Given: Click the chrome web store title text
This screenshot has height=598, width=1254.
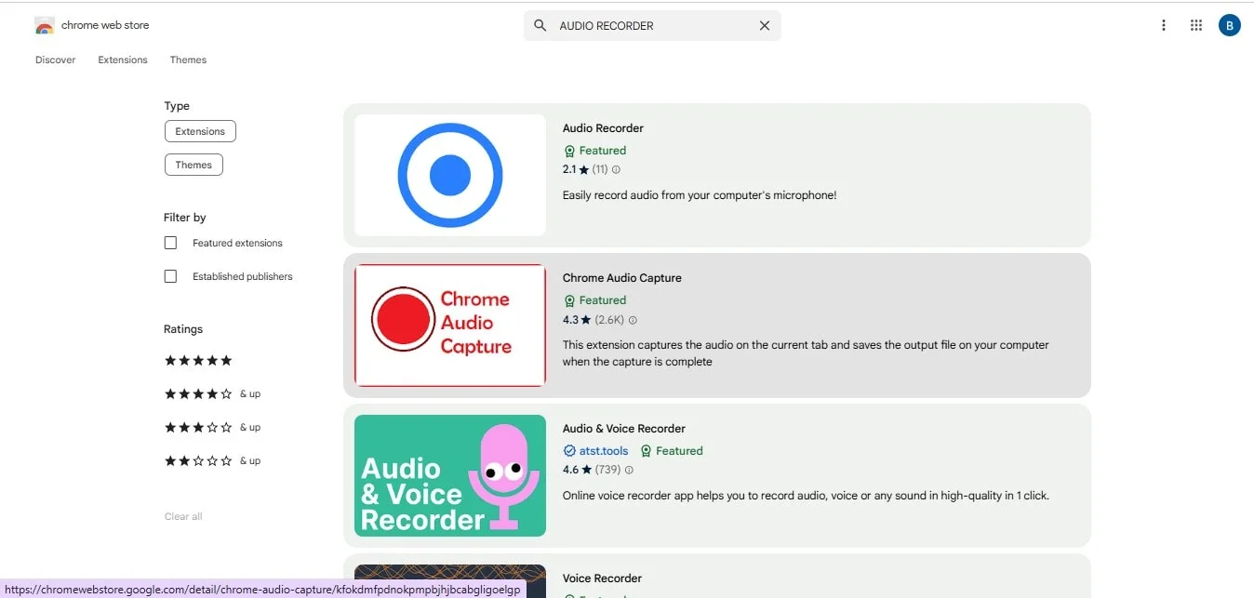Looking at the screenshot, I should (105, 25).
